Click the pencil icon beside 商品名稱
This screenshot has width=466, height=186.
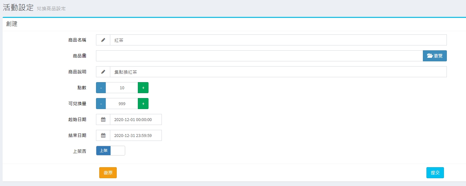103,40
